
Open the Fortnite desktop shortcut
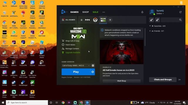click(5, 83)
